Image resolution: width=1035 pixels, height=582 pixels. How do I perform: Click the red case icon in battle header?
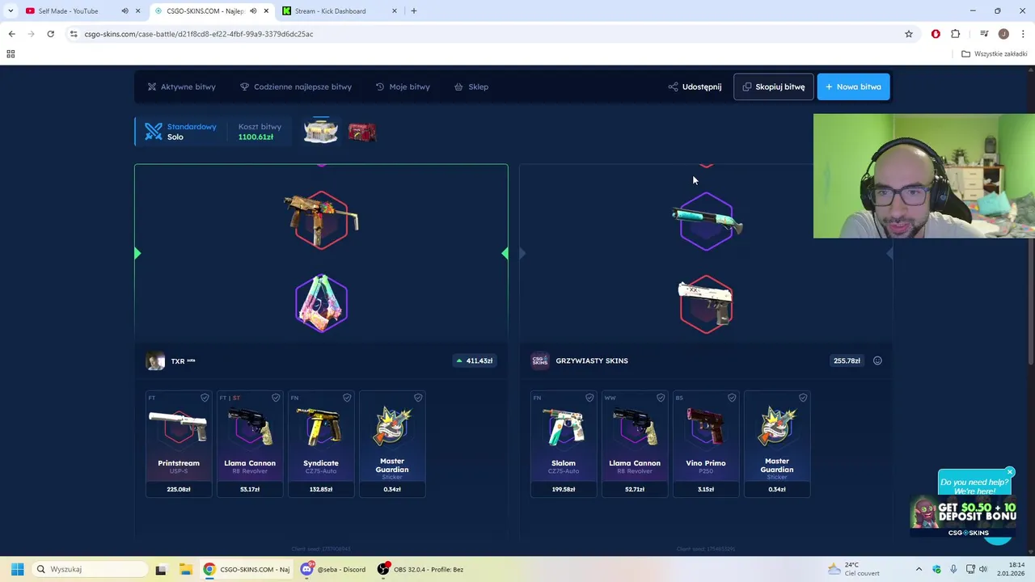point(361,132)
